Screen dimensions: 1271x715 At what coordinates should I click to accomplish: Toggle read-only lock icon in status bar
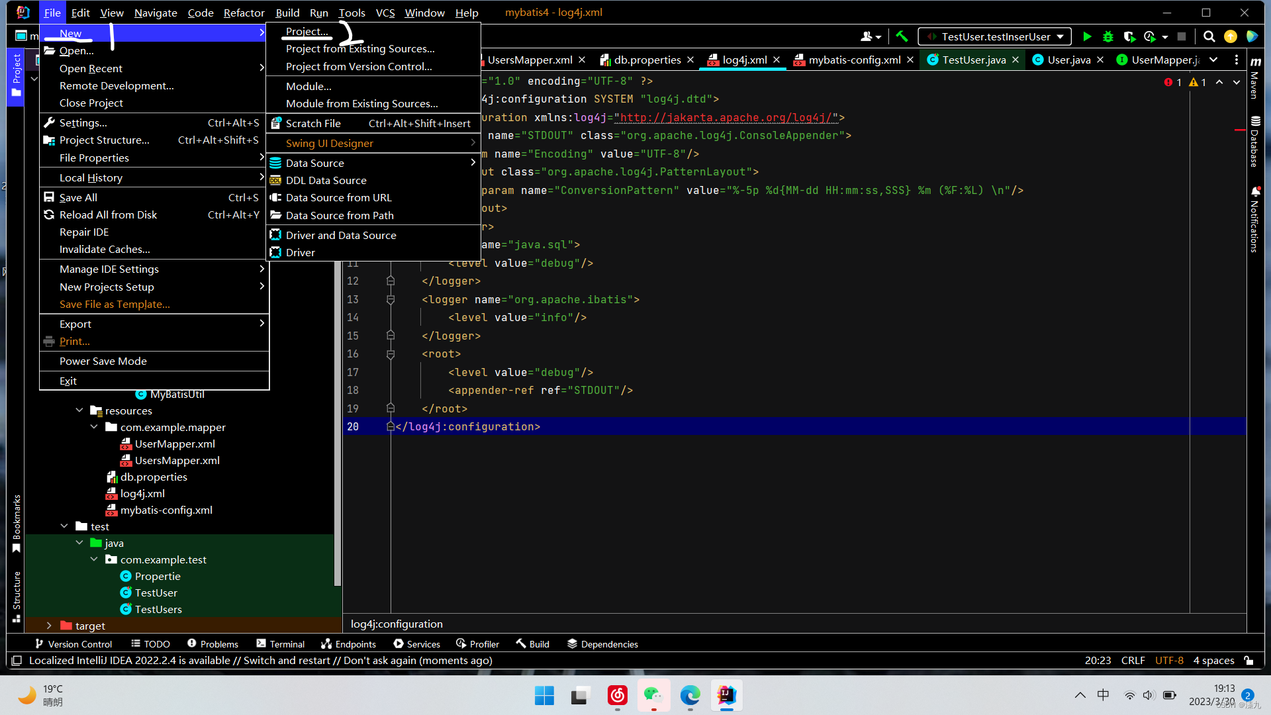(x=1248, y=661)
